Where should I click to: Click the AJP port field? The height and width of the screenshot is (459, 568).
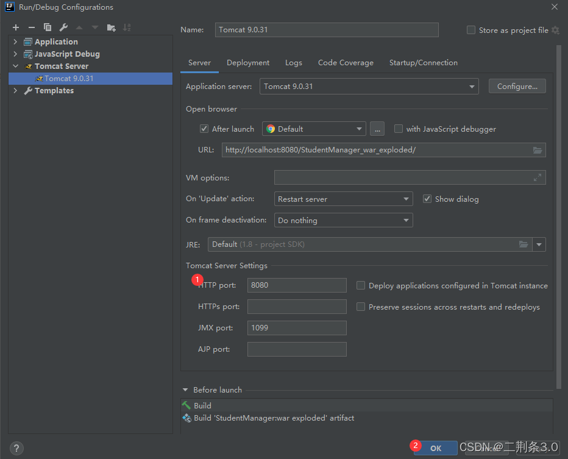[x=297, y=349]
